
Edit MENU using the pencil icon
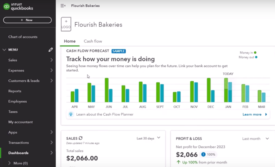point(51,50)
